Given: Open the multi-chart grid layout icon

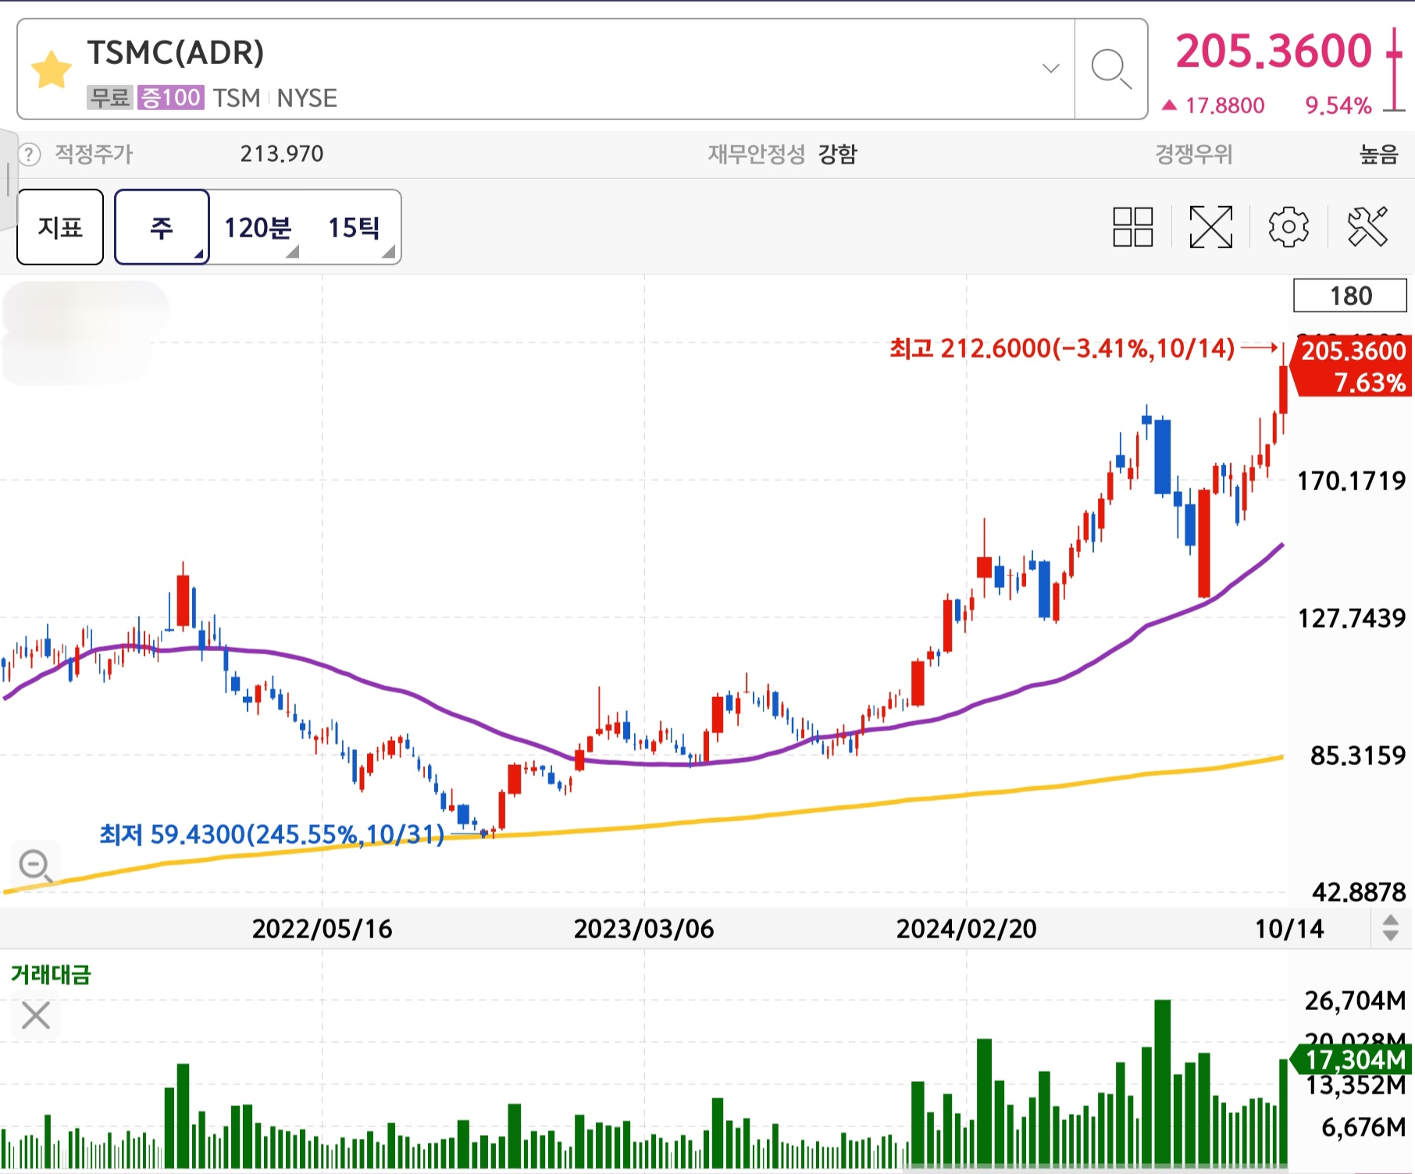Looking at the screenshot, I should click(1132, 227).
